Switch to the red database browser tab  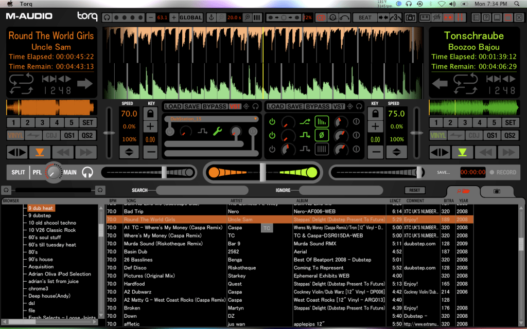tap(463, 191)
